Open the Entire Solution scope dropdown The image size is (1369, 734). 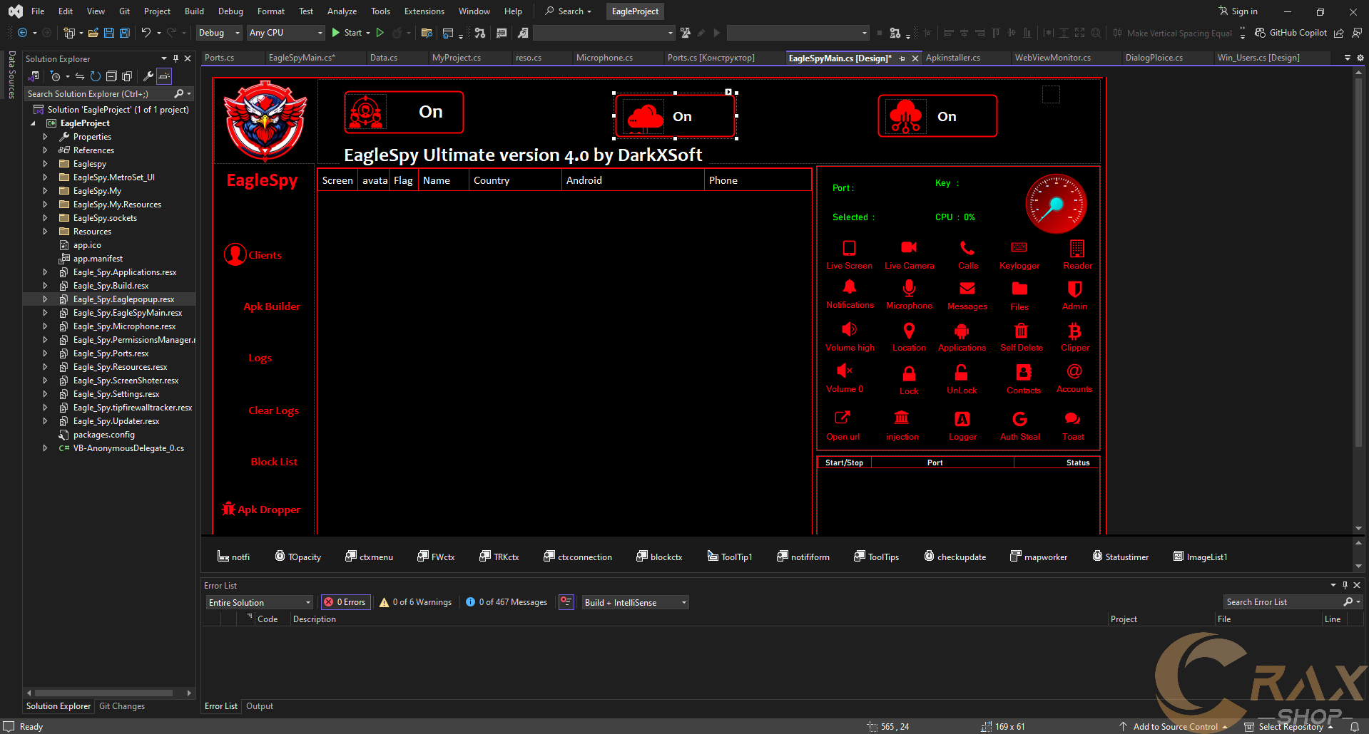click(260, 602)
